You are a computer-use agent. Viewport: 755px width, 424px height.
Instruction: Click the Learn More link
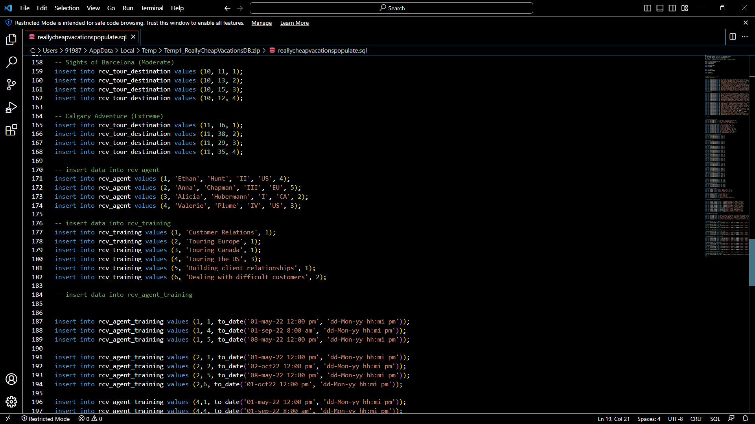click(294, 23)
